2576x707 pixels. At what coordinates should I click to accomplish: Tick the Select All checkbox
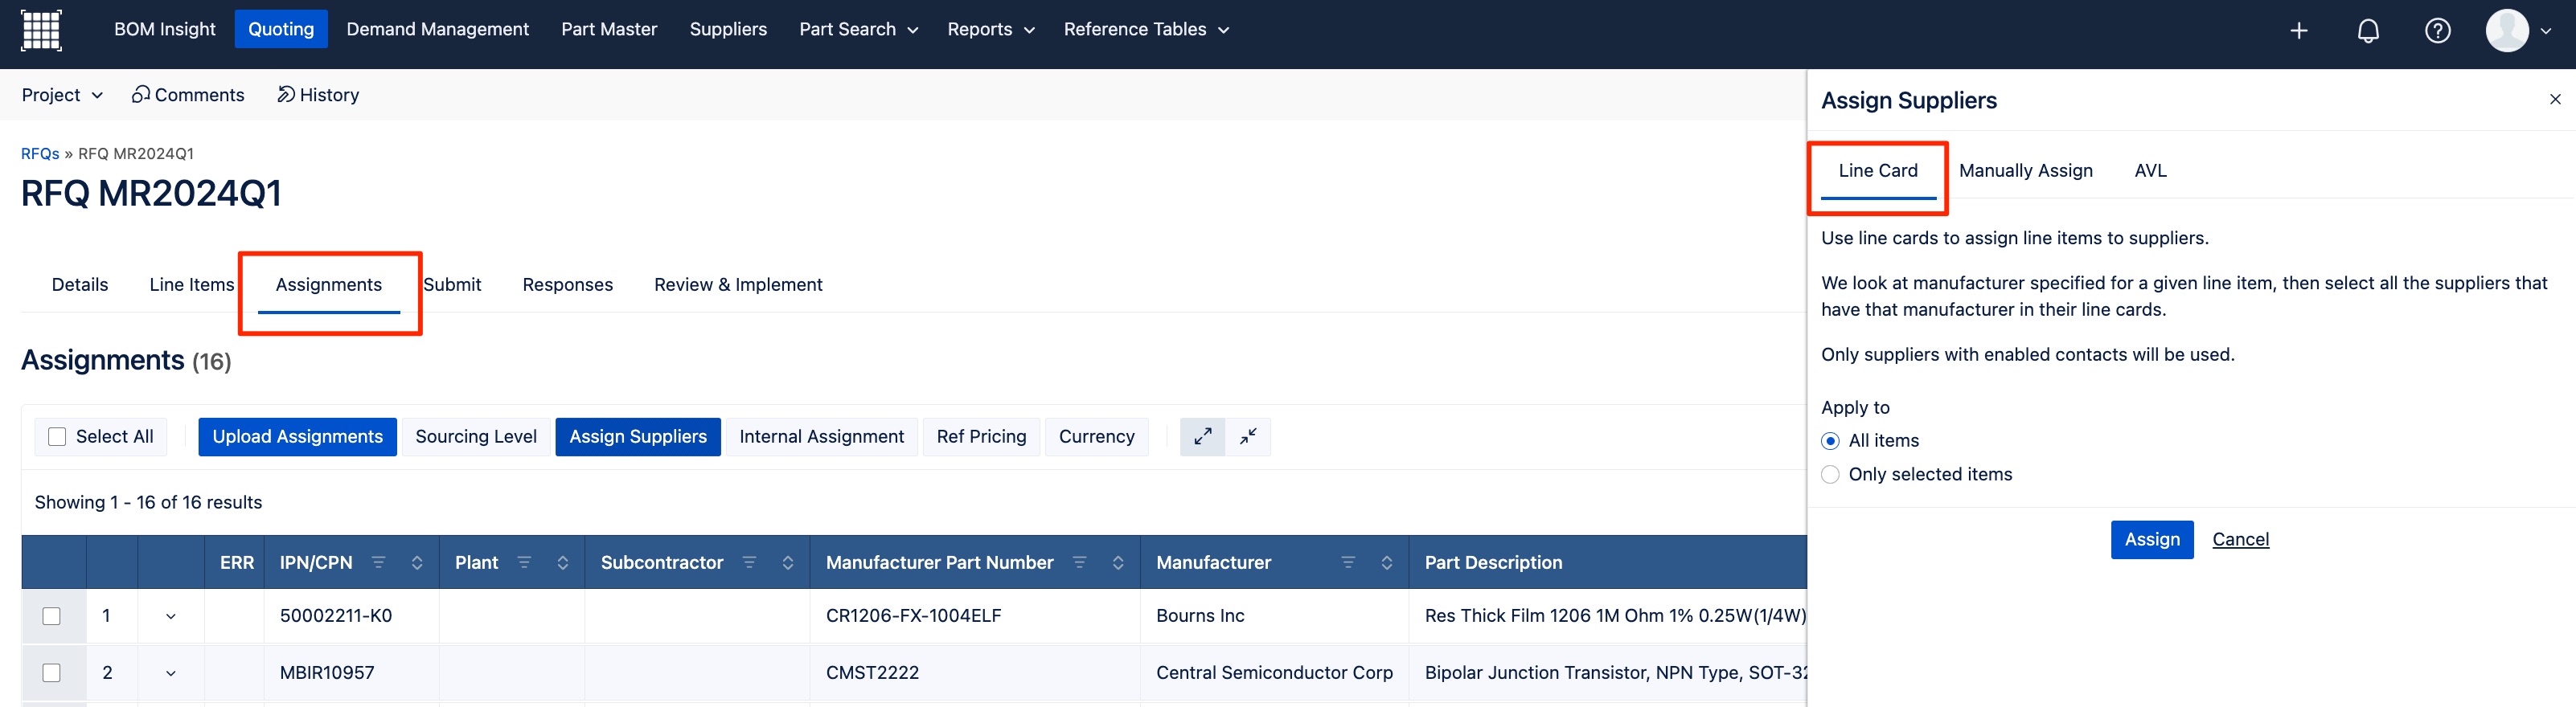pyautogui.click(x=58, y=436)
